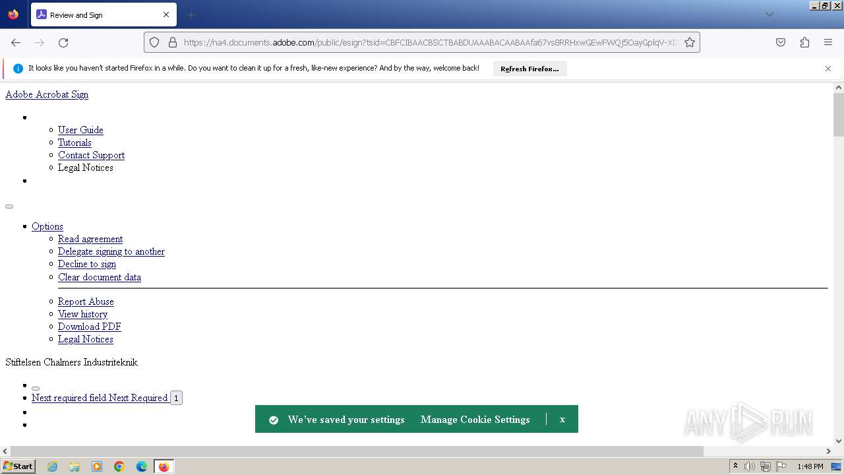Open the network tray icon
This screenshot has height=475, width=844.
[x=766, y=466]
